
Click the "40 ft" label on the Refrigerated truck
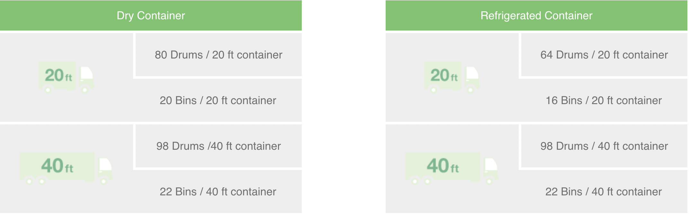coord(443,166)
